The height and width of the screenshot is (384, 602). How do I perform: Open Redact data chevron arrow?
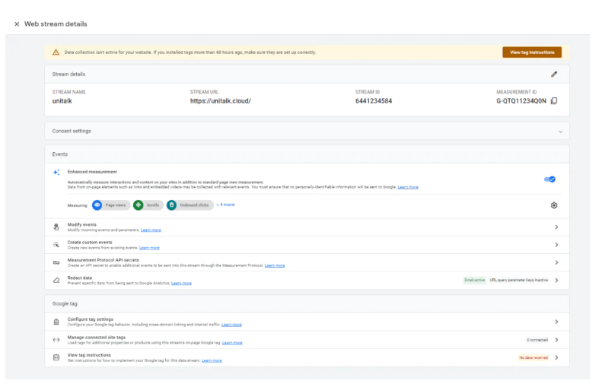point(556,281)
